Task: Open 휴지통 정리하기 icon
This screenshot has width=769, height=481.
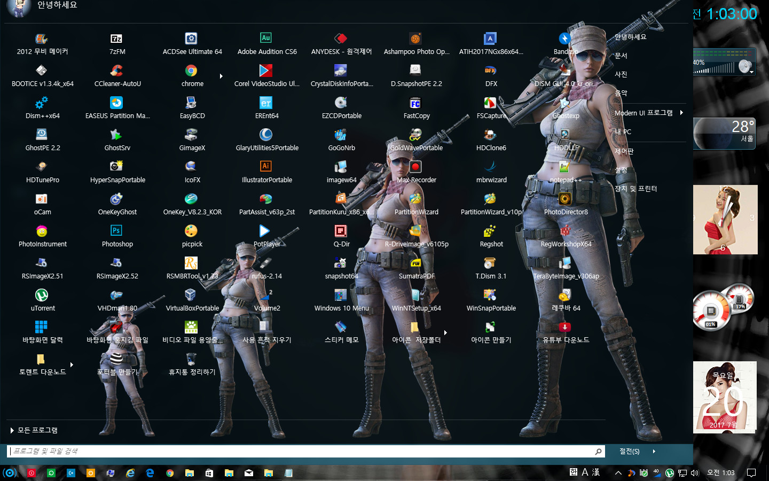Action: click(x=192, y=364)
